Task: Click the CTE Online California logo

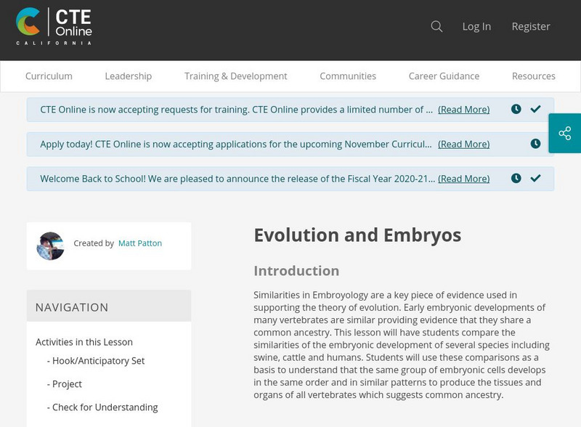Action: pyautogui.click(x=54, y=27)
